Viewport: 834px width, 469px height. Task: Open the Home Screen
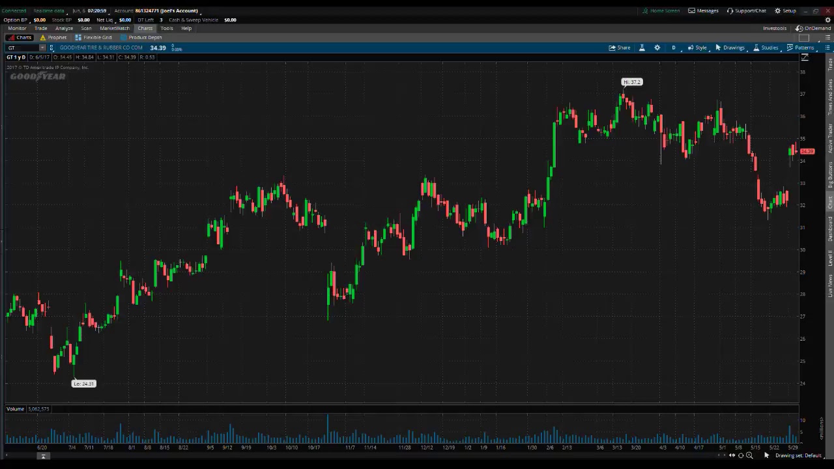[661, 10]
